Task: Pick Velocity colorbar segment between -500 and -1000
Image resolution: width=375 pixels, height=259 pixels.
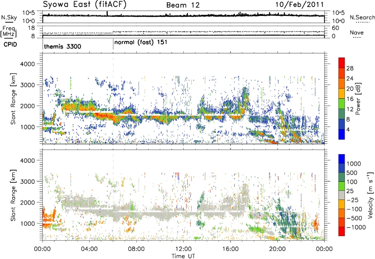Action: pyautogui.click(x=342, y=223)
